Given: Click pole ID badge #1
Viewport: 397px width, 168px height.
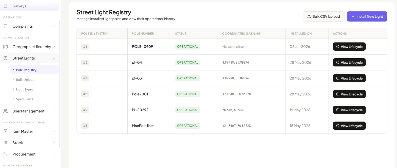Looking at the screenshot, I should [x=85, y=126].
